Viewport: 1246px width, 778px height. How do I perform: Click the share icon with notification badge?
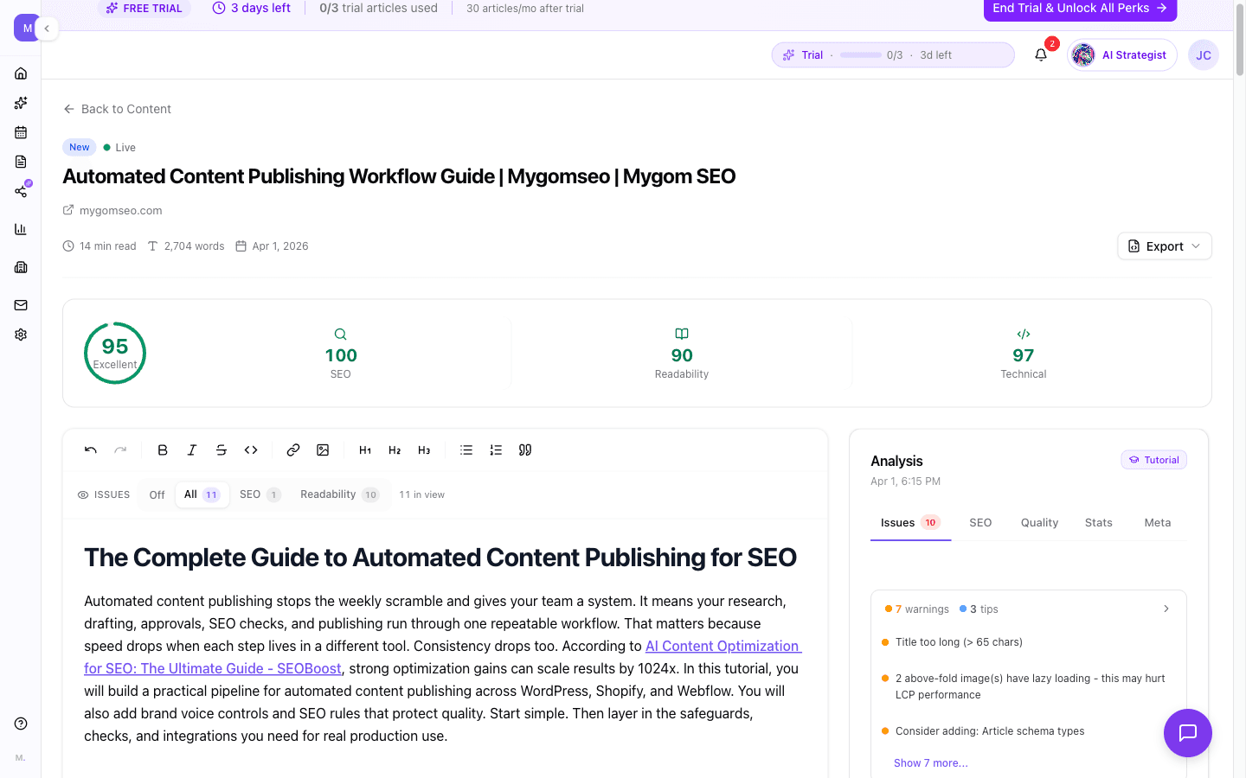pyautogui.click(x=21, y=191)
